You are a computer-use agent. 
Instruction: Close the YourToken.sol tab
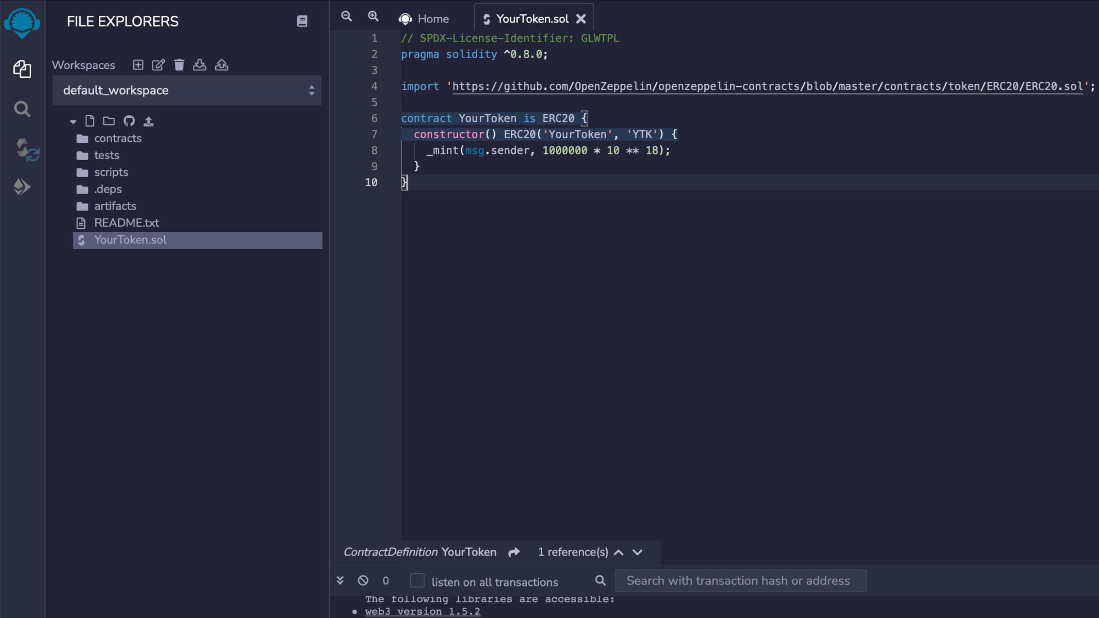coord(581,19)
